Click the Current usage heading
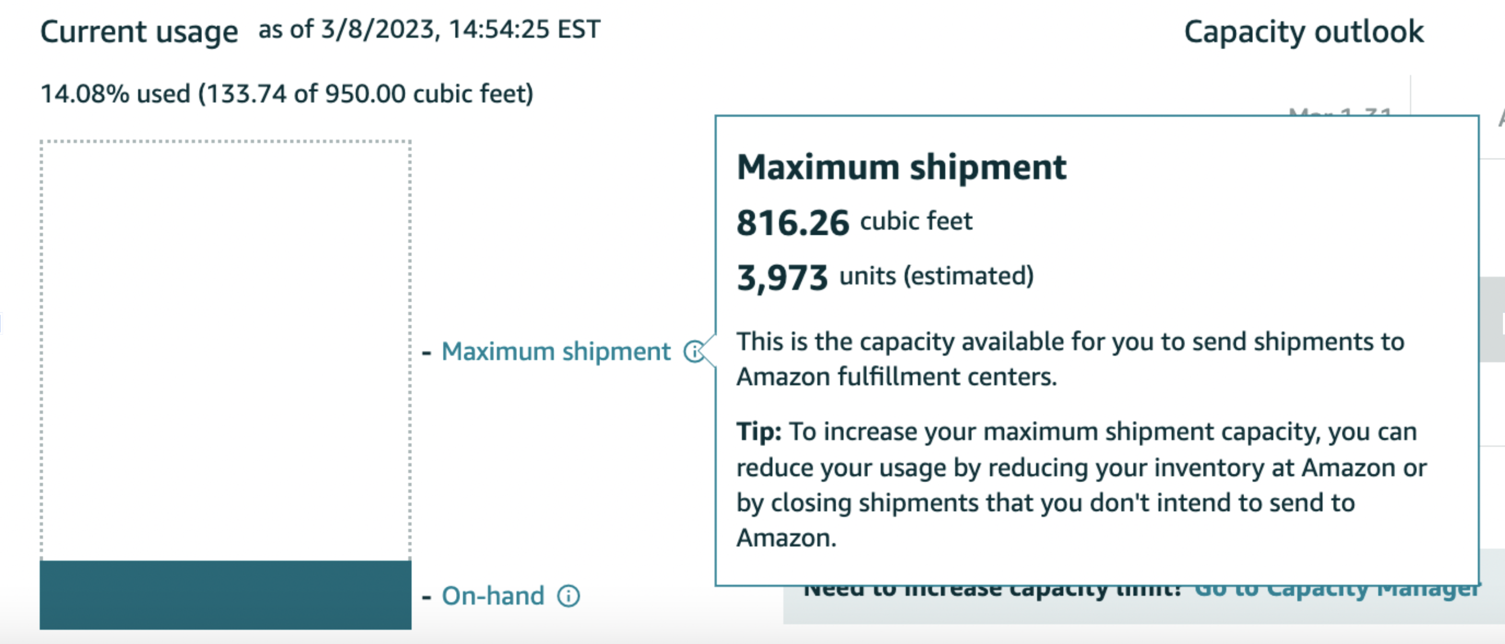This screenshot has height=644, width=1505. click(x=139, y=31)
